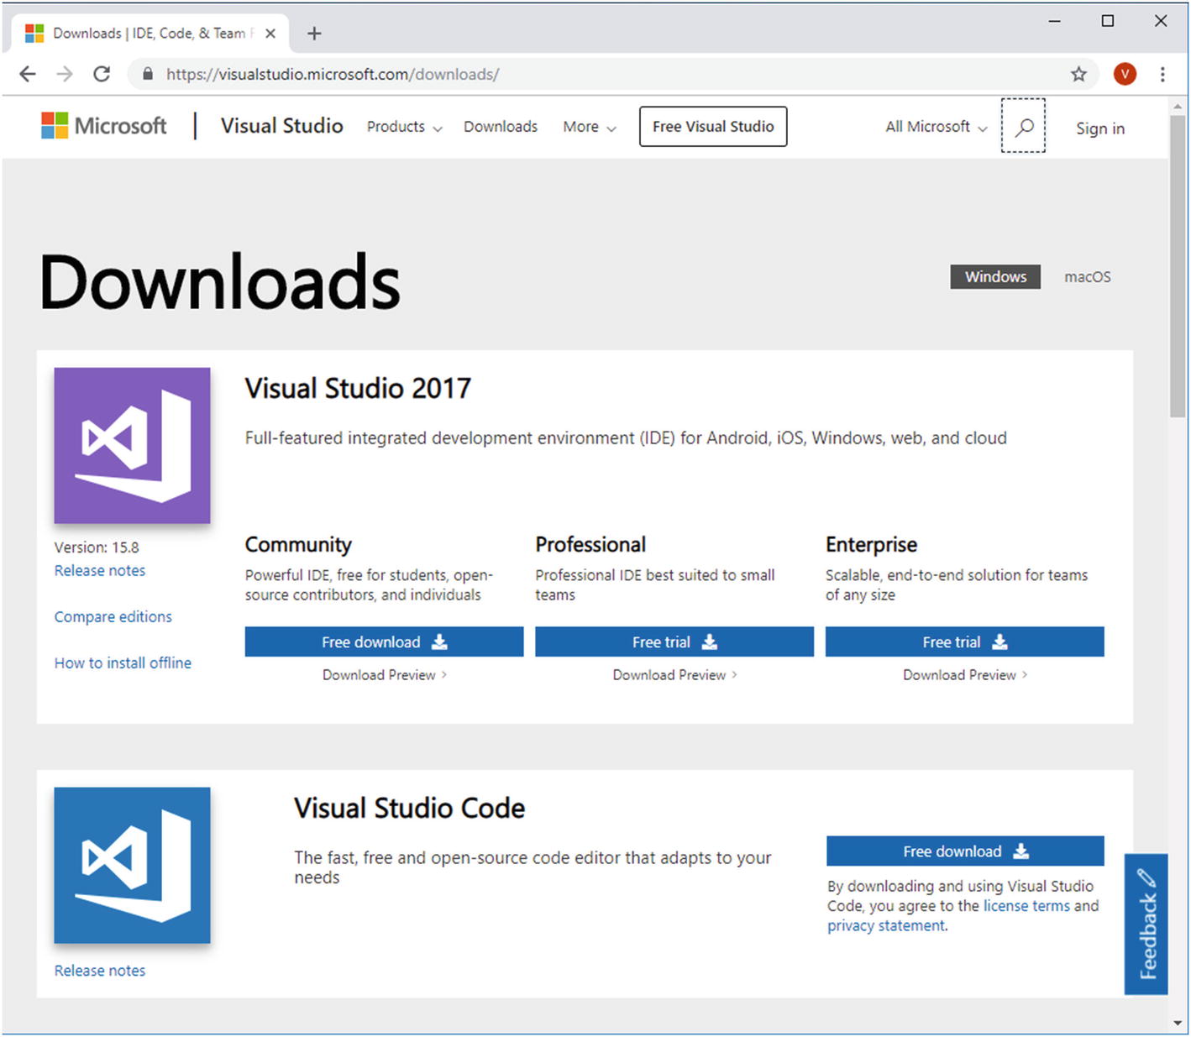Click the purple Visual Studio 2017 logo
This screenshot has width=1191, height=1037.
tap(132, 446)
